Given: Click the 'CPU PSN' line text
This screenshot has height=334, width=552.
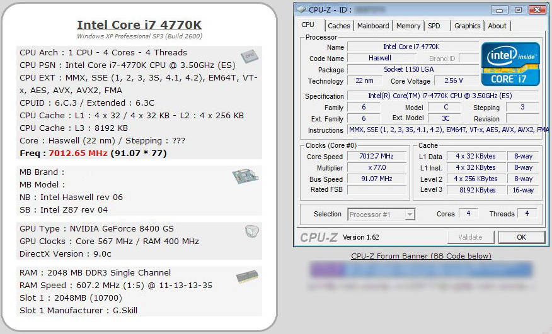Looking at the screenshot, I should tap(127, 65).
